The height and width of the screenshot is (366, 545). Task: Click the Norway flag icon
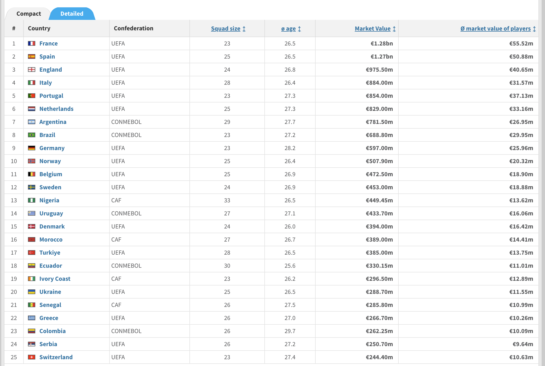tap(32, 161)
